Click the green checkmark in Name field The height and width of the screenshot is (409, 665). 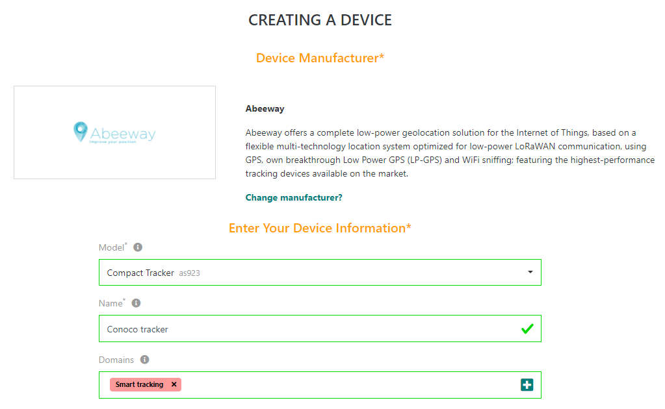pyautogui.click(x=527, y=329)
